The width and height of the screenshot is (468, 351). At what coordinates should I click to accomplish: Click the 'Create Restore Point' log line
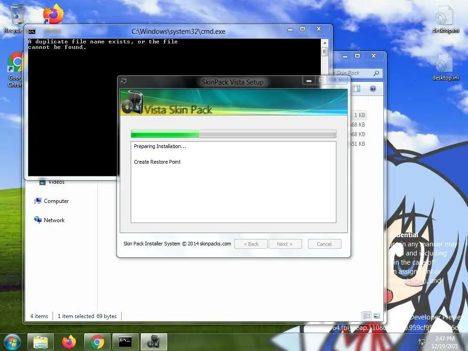[157, 162]
